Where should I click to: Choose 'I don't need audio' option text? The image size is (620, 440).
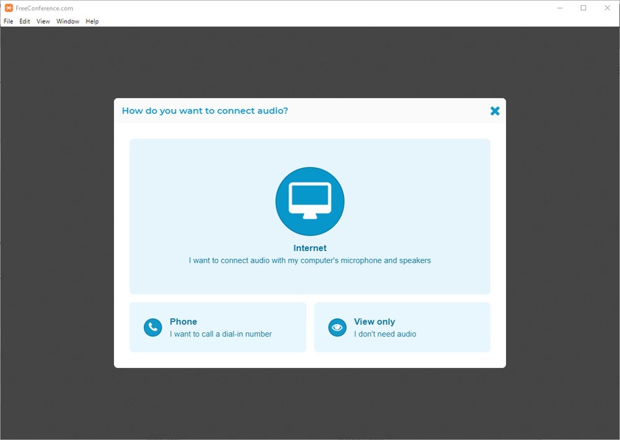385,334
